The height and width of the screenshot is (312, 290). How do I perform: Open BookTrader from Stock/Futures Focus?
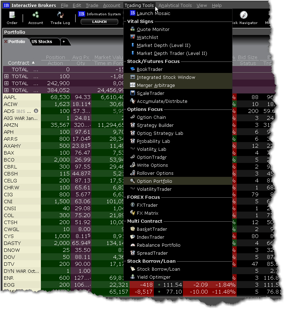click(149, 69)
